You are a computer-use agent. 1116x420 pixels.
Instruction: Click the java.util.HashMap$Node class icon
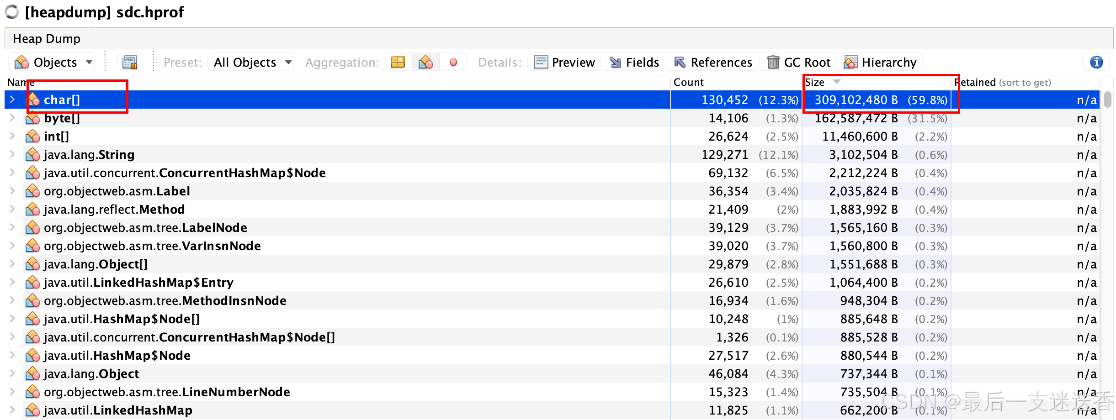point(33,355)
